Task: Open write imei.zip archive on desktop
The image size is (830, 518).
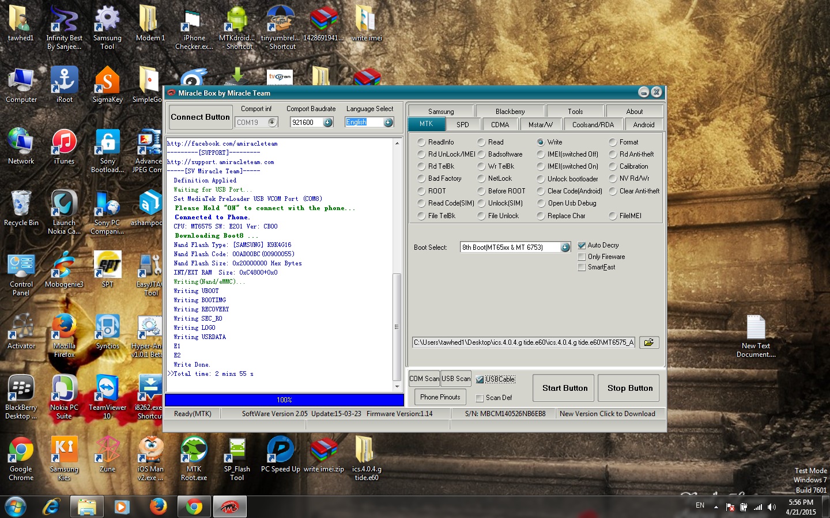Action: coord(324,455)
